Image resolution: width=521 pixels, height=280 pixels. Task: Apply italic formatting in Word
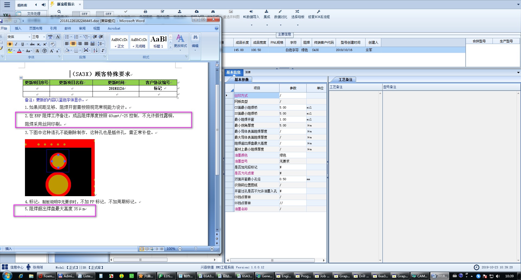click(16, 44)
